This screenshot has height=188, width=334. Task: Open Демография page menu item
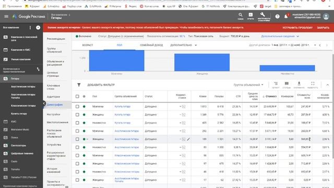(55, 104)
